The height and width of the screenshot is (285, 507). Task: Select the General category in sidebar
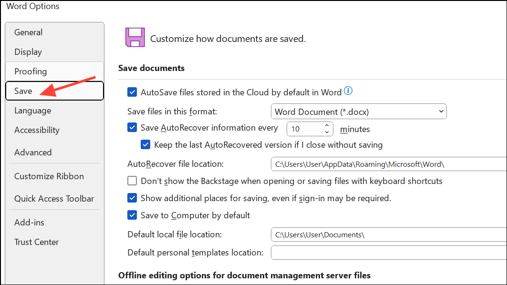pos(28,32)
